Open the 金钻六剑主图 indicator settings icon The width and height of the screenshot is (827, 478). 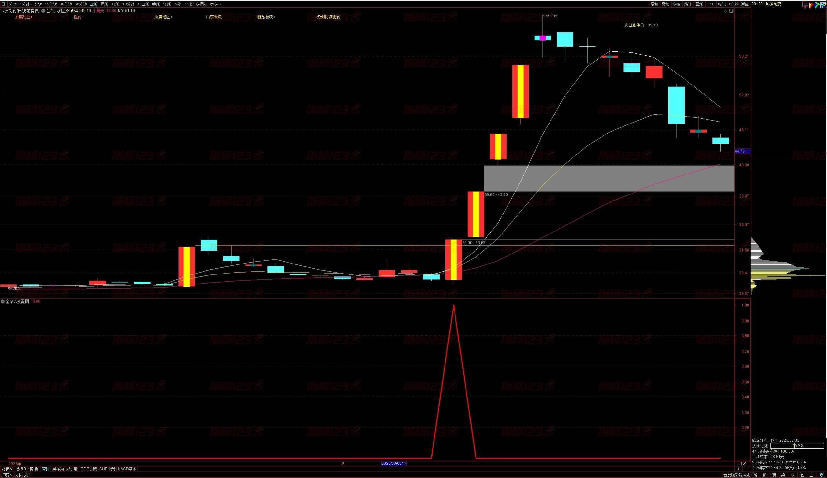pyautogui.click(x=43, y=11)
